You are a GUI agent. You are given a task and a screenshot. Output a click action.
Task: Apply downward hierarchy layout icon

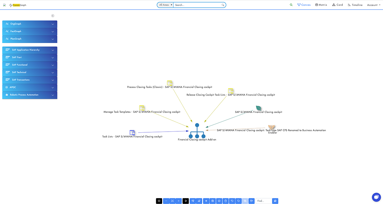pos(199,201)
